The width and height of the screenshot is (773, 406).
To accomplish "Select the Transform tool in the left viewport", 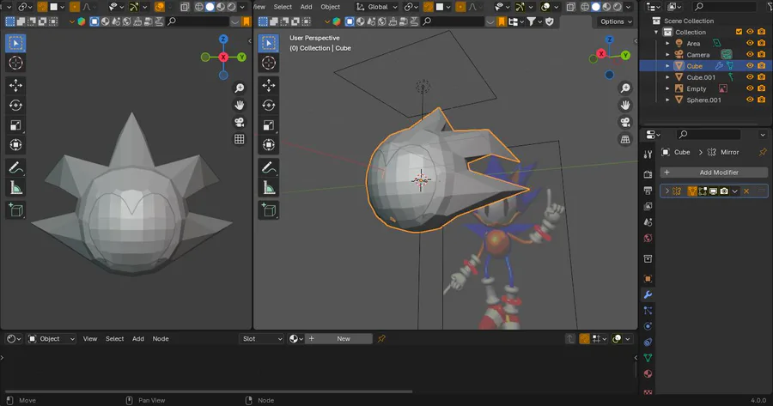I will pos(15,145).
